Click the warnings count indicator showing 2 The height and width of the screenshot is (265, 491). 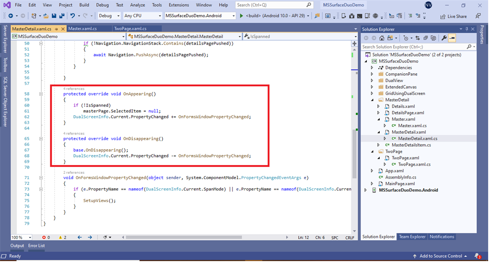point(62,238)
